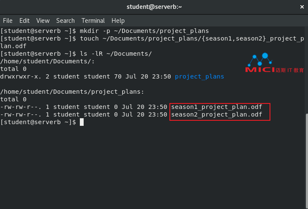Open the Search menu
The height and width of the screenshot is (209, 308).
coord(65,21)
